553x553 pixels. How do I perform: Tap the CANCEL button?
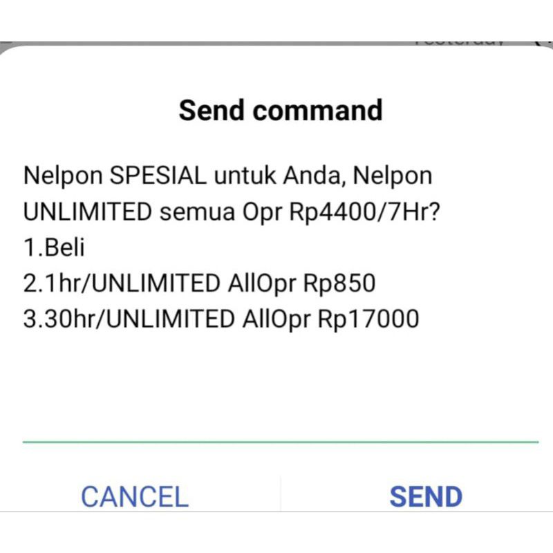[x=135, y=496]
